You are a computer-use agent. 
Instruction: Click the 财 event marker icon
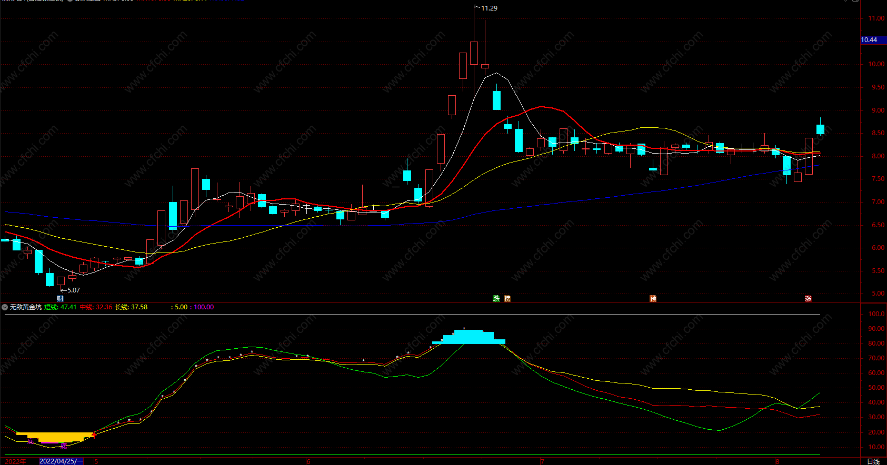tap(60, 299)
